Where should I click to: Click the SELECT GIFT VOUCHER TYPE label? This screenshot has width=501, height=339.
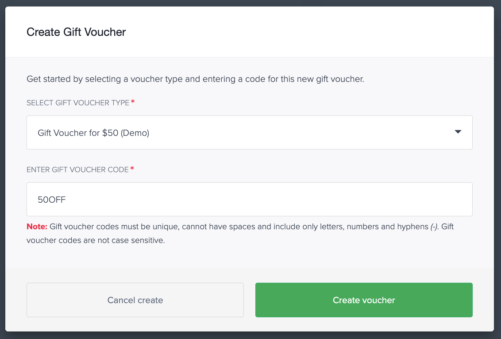[78, 103]
